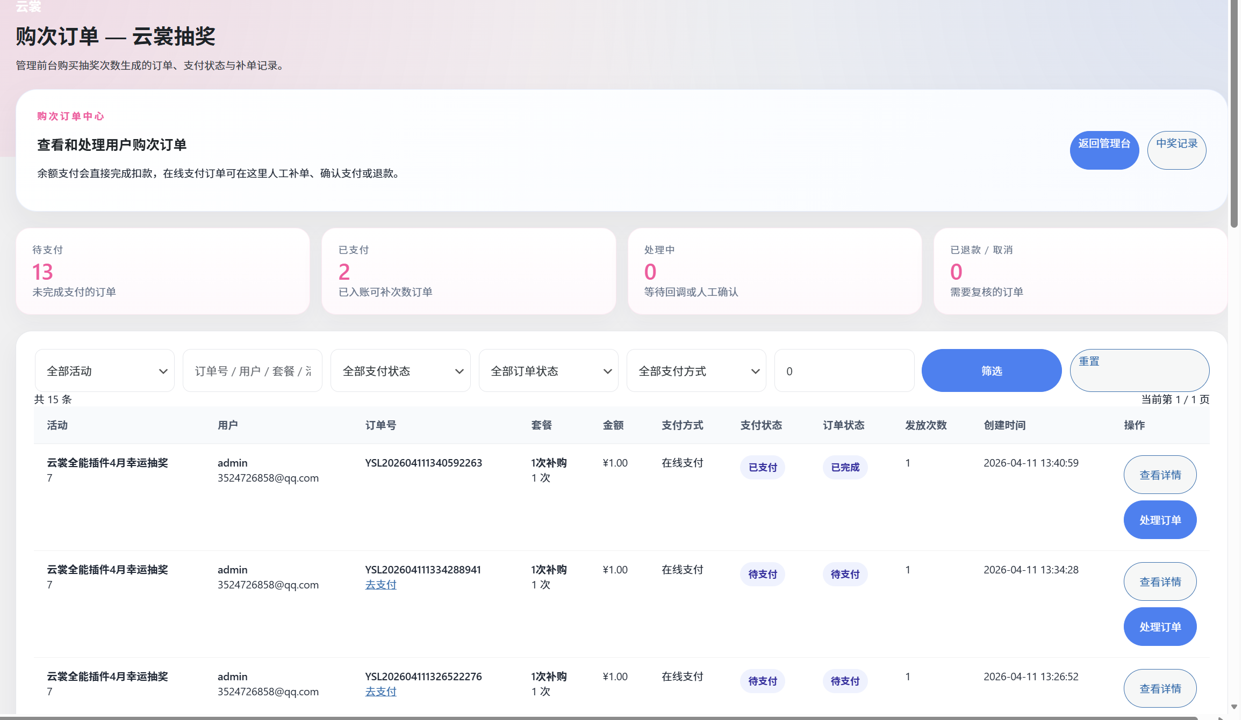Open the 全部支付状态 dropdown
The image size is (1242, 720).
400,371
